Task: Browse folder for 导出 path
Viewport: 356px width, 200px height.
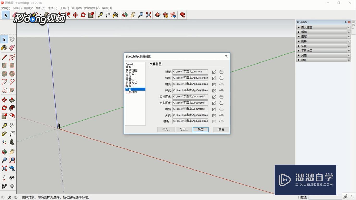Action: [x=222, y=109]
